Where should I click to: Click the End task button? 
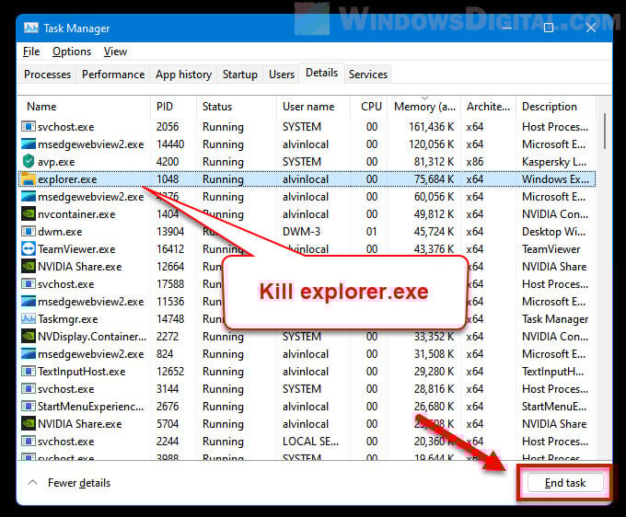click(565, 483)
